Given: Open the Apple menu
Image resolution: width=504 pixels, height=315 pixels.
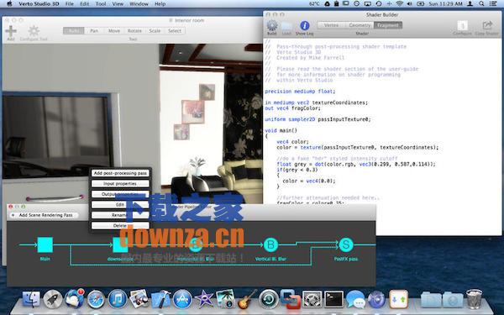Looking at the screenshot, I should point(9,4).
